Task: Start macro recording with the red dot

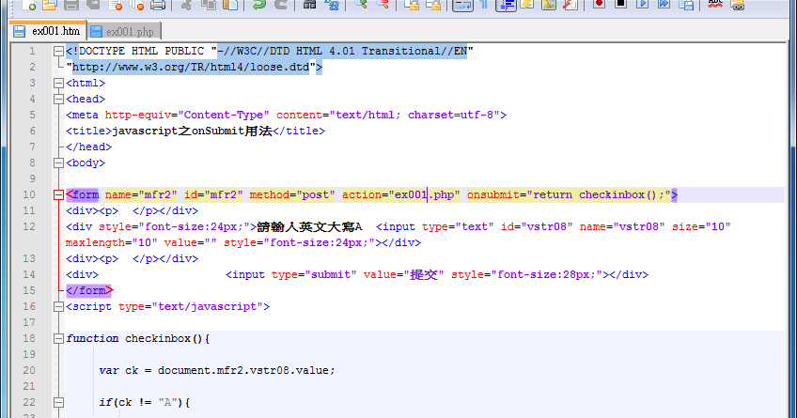Action: click(x=599, y=5)
